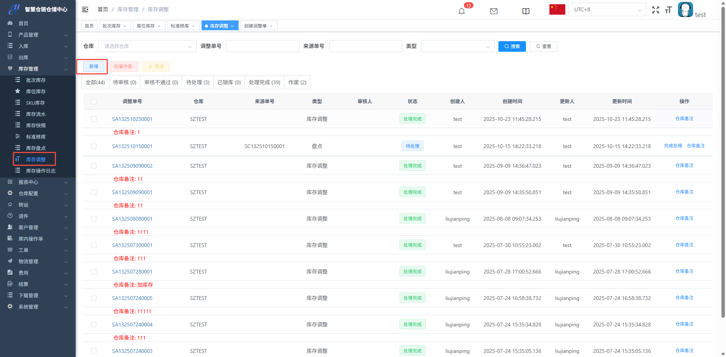Viewport: 726px width, 357px height.
Task: Open the 创建调整单 page tab
Action: point(255,26)
